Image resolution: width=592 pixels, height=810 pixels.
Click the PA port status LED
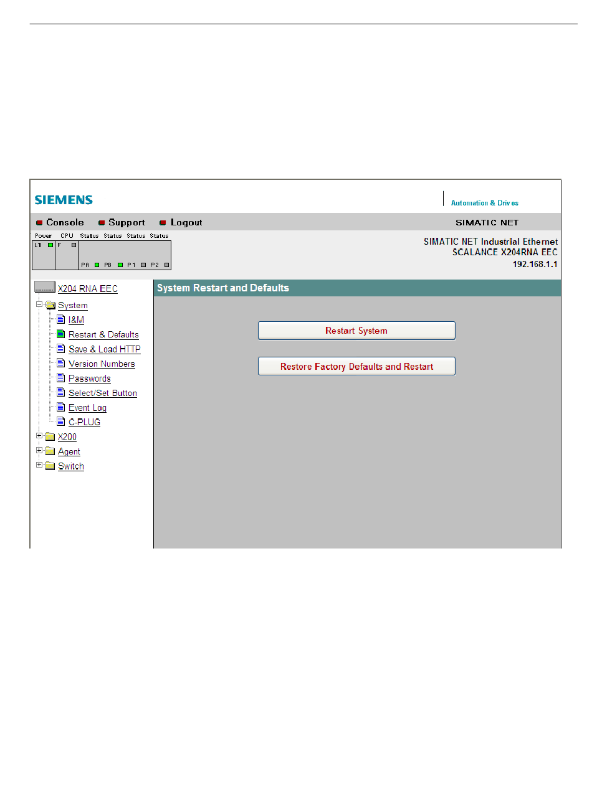click(x=97, y=265)
